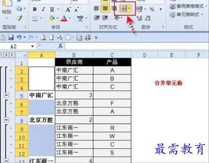Create new blank document from quick toolbar
Viewport: 209px width, 163px height.
point(51,38)
